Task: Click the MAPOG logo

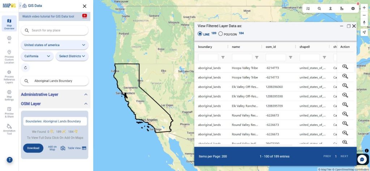Action: [9, 6]
